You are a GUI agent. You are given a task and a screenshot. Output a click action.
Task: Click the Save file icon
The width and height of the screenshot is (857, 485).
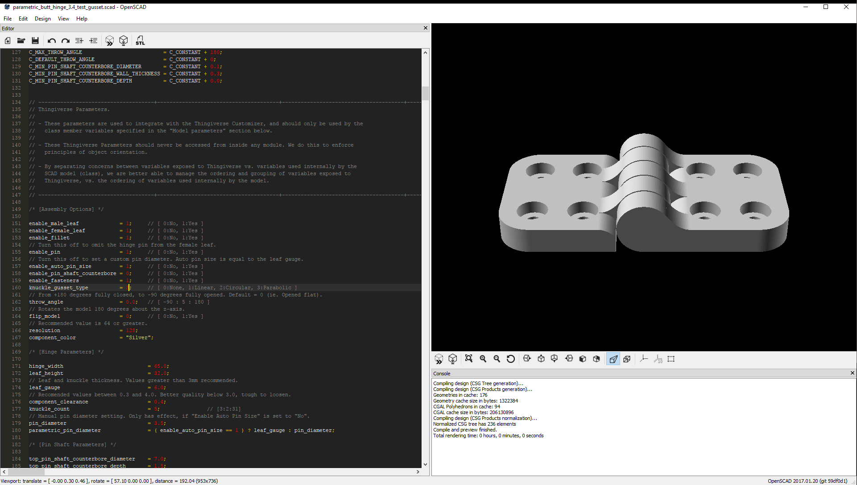35,41
